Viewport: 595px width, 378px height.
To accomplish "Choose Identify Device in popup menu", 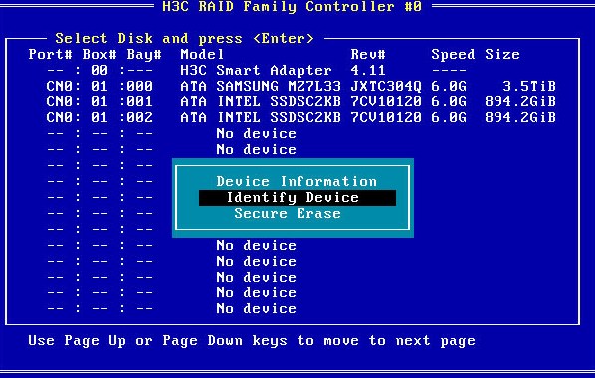I will (x=297, y=198).
